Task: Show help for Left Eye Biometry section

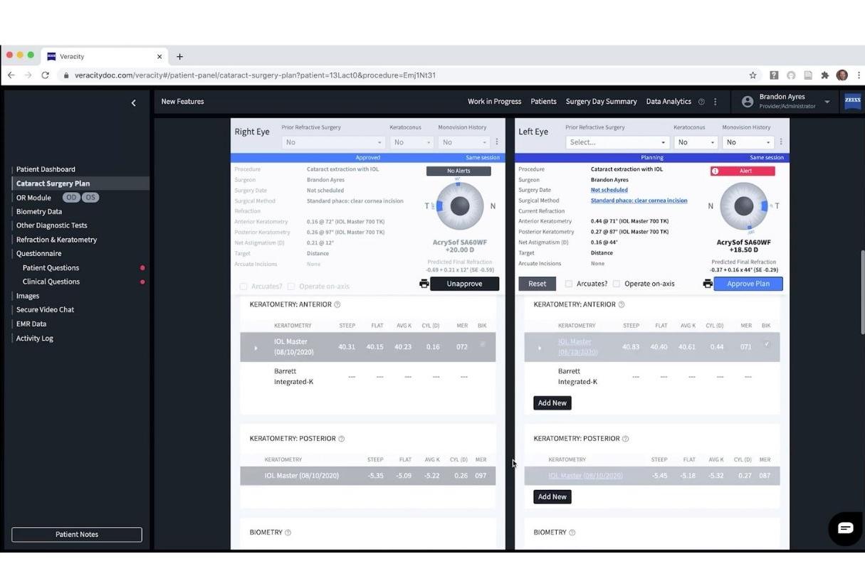Action: pyautogui.click(x=572, y=533)
